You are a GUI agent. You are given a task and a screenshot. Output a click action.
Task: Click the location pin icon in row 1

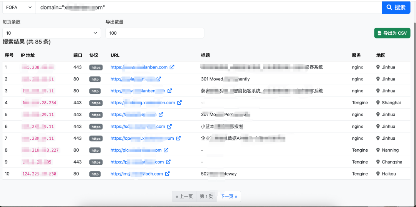(x=378, y=67)
